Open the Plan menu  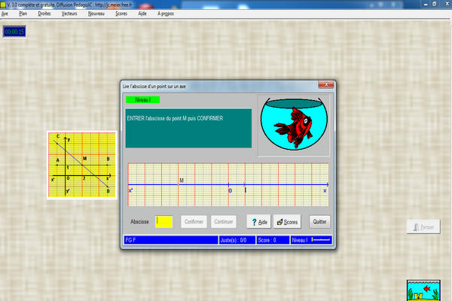point(23,14)
